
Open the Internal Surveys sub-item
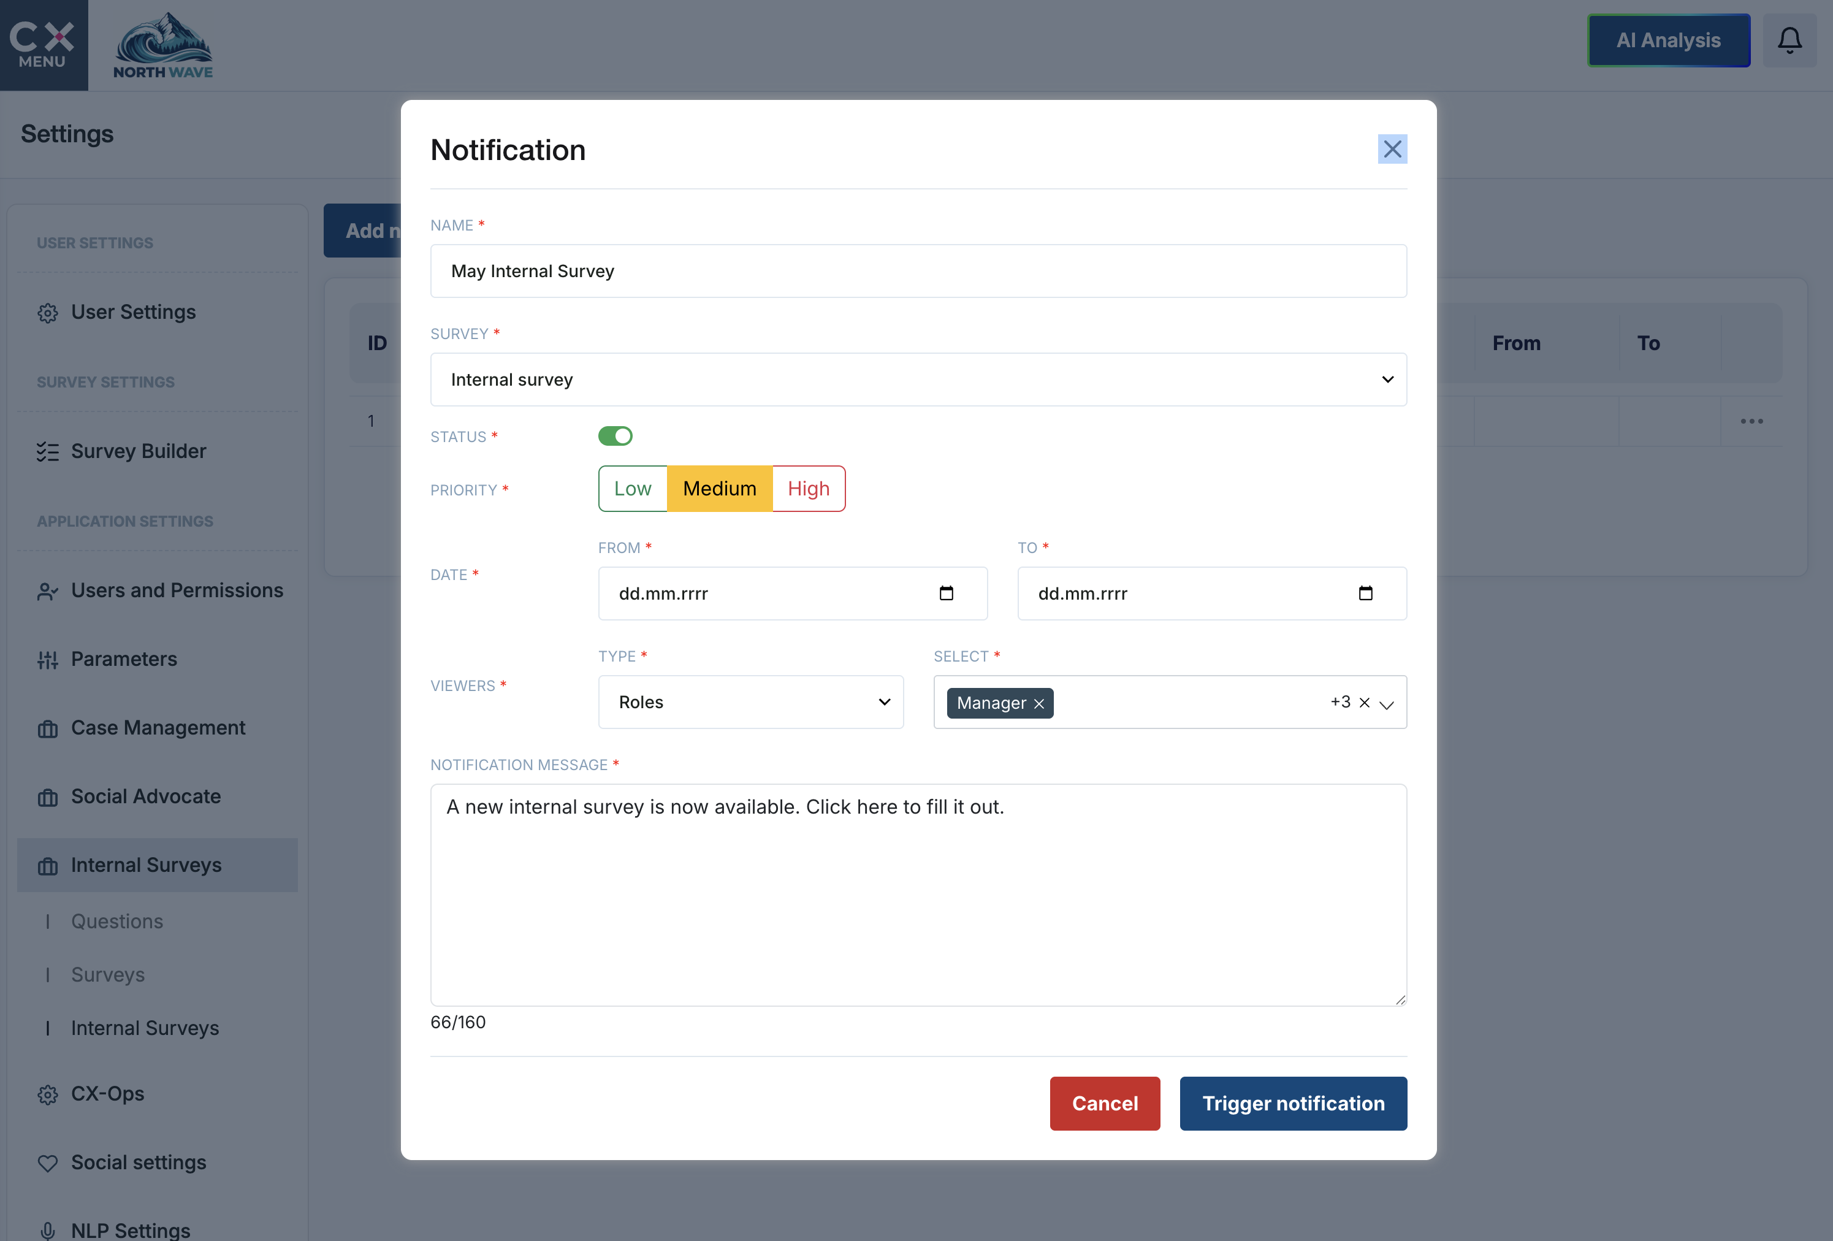pos(145,1028)
